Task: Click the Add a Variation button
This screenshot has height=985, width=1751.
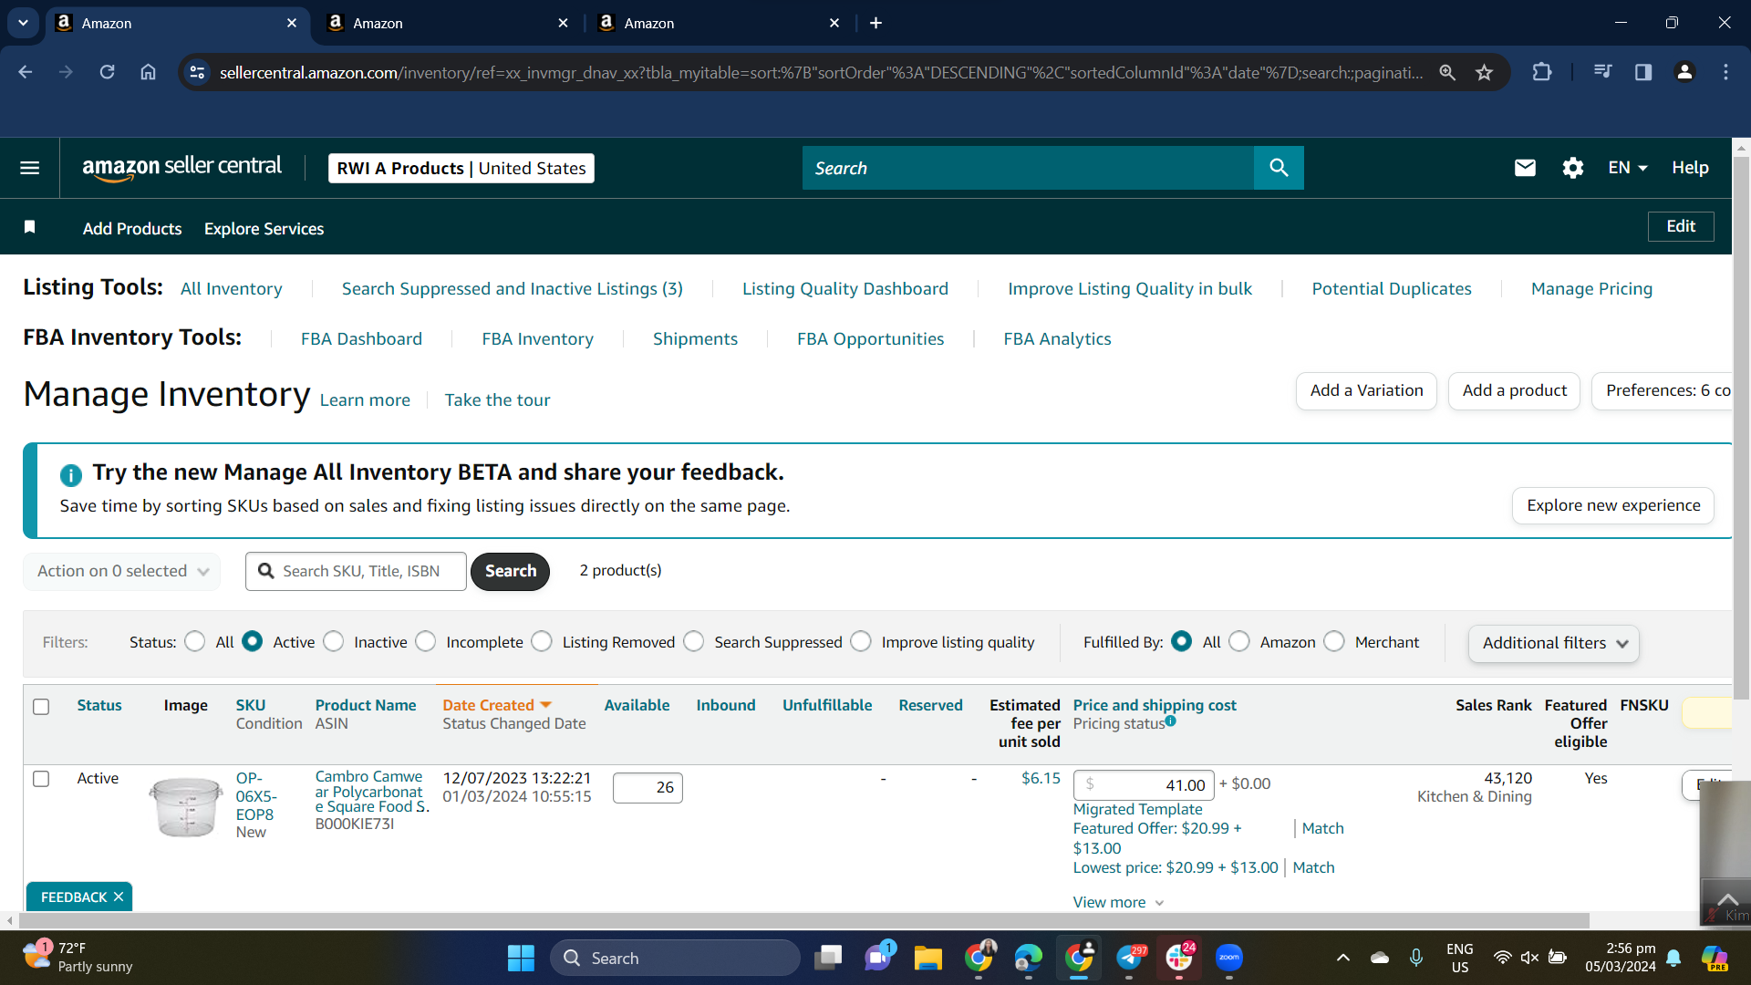Action: [x=1366, y=391]
